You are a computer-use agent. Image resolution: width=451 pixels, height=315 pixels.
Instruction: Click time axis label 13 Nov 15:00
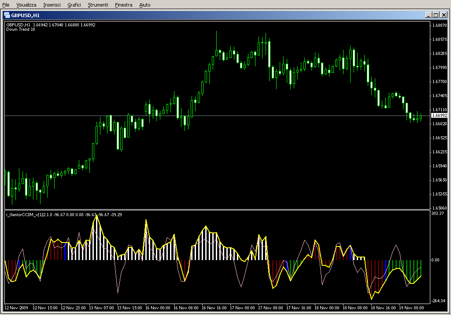pyautogui.click(x=129, y=308)
